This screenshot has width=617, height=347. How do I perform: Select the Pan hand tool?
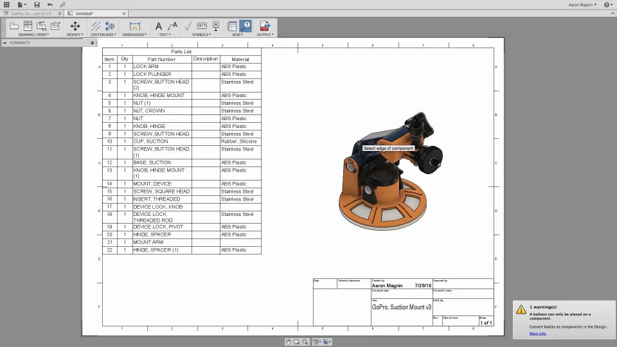pos(288,342)
